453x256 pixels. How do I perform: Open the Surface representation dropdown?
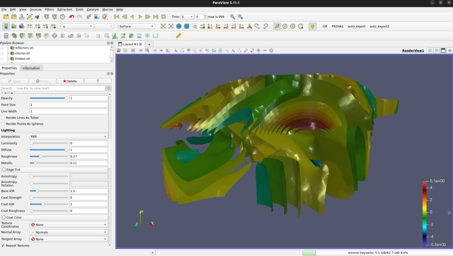click(x=136, y=26)
